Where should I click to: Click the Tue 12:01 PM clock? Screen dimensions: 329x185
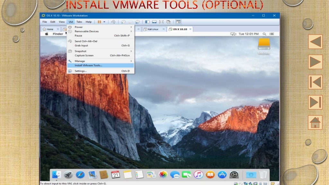249,34
